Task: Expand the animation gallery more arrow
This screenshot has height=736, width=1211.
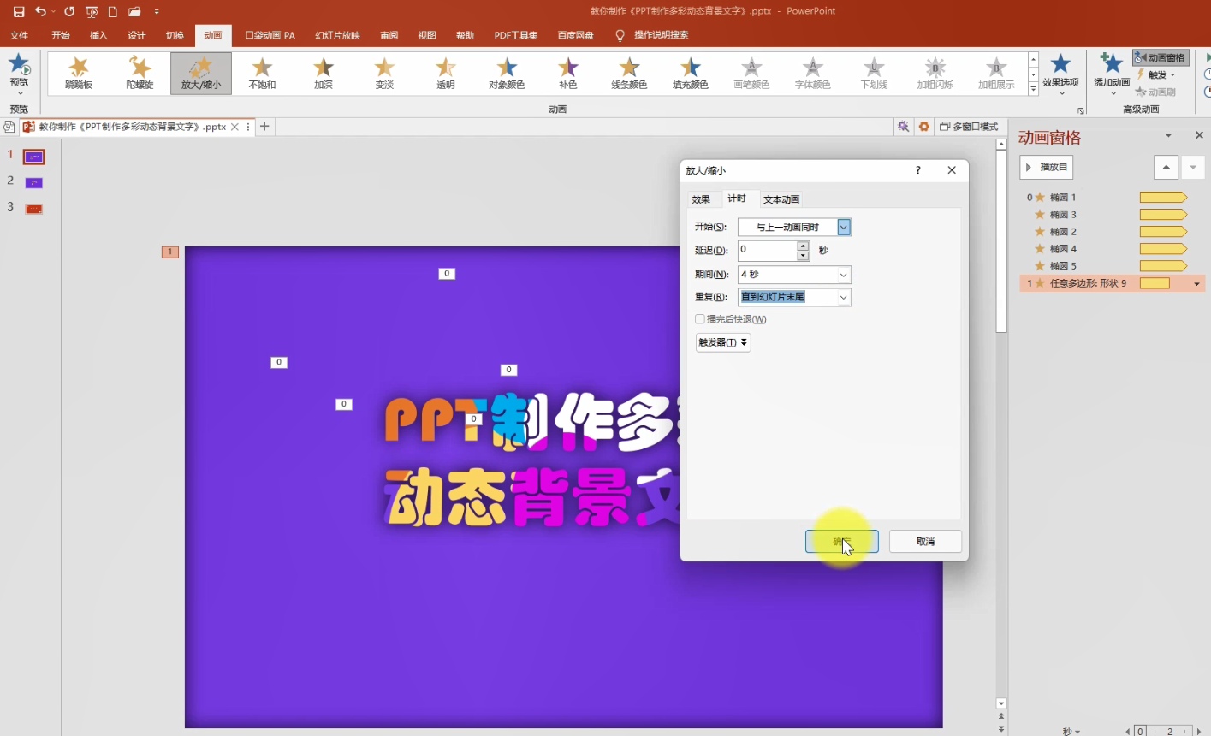Action: tap(1033, 88)
